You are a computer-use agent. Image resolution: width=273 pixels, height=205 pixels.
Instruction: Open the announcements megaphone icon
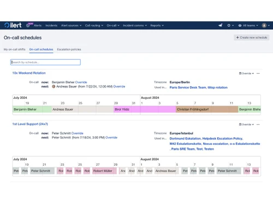(221, 25)
